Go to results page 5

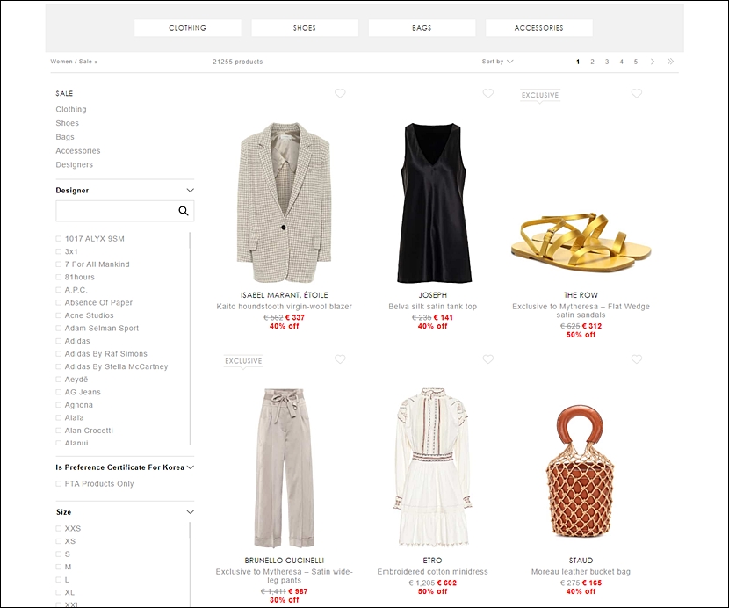coord(636,62)
